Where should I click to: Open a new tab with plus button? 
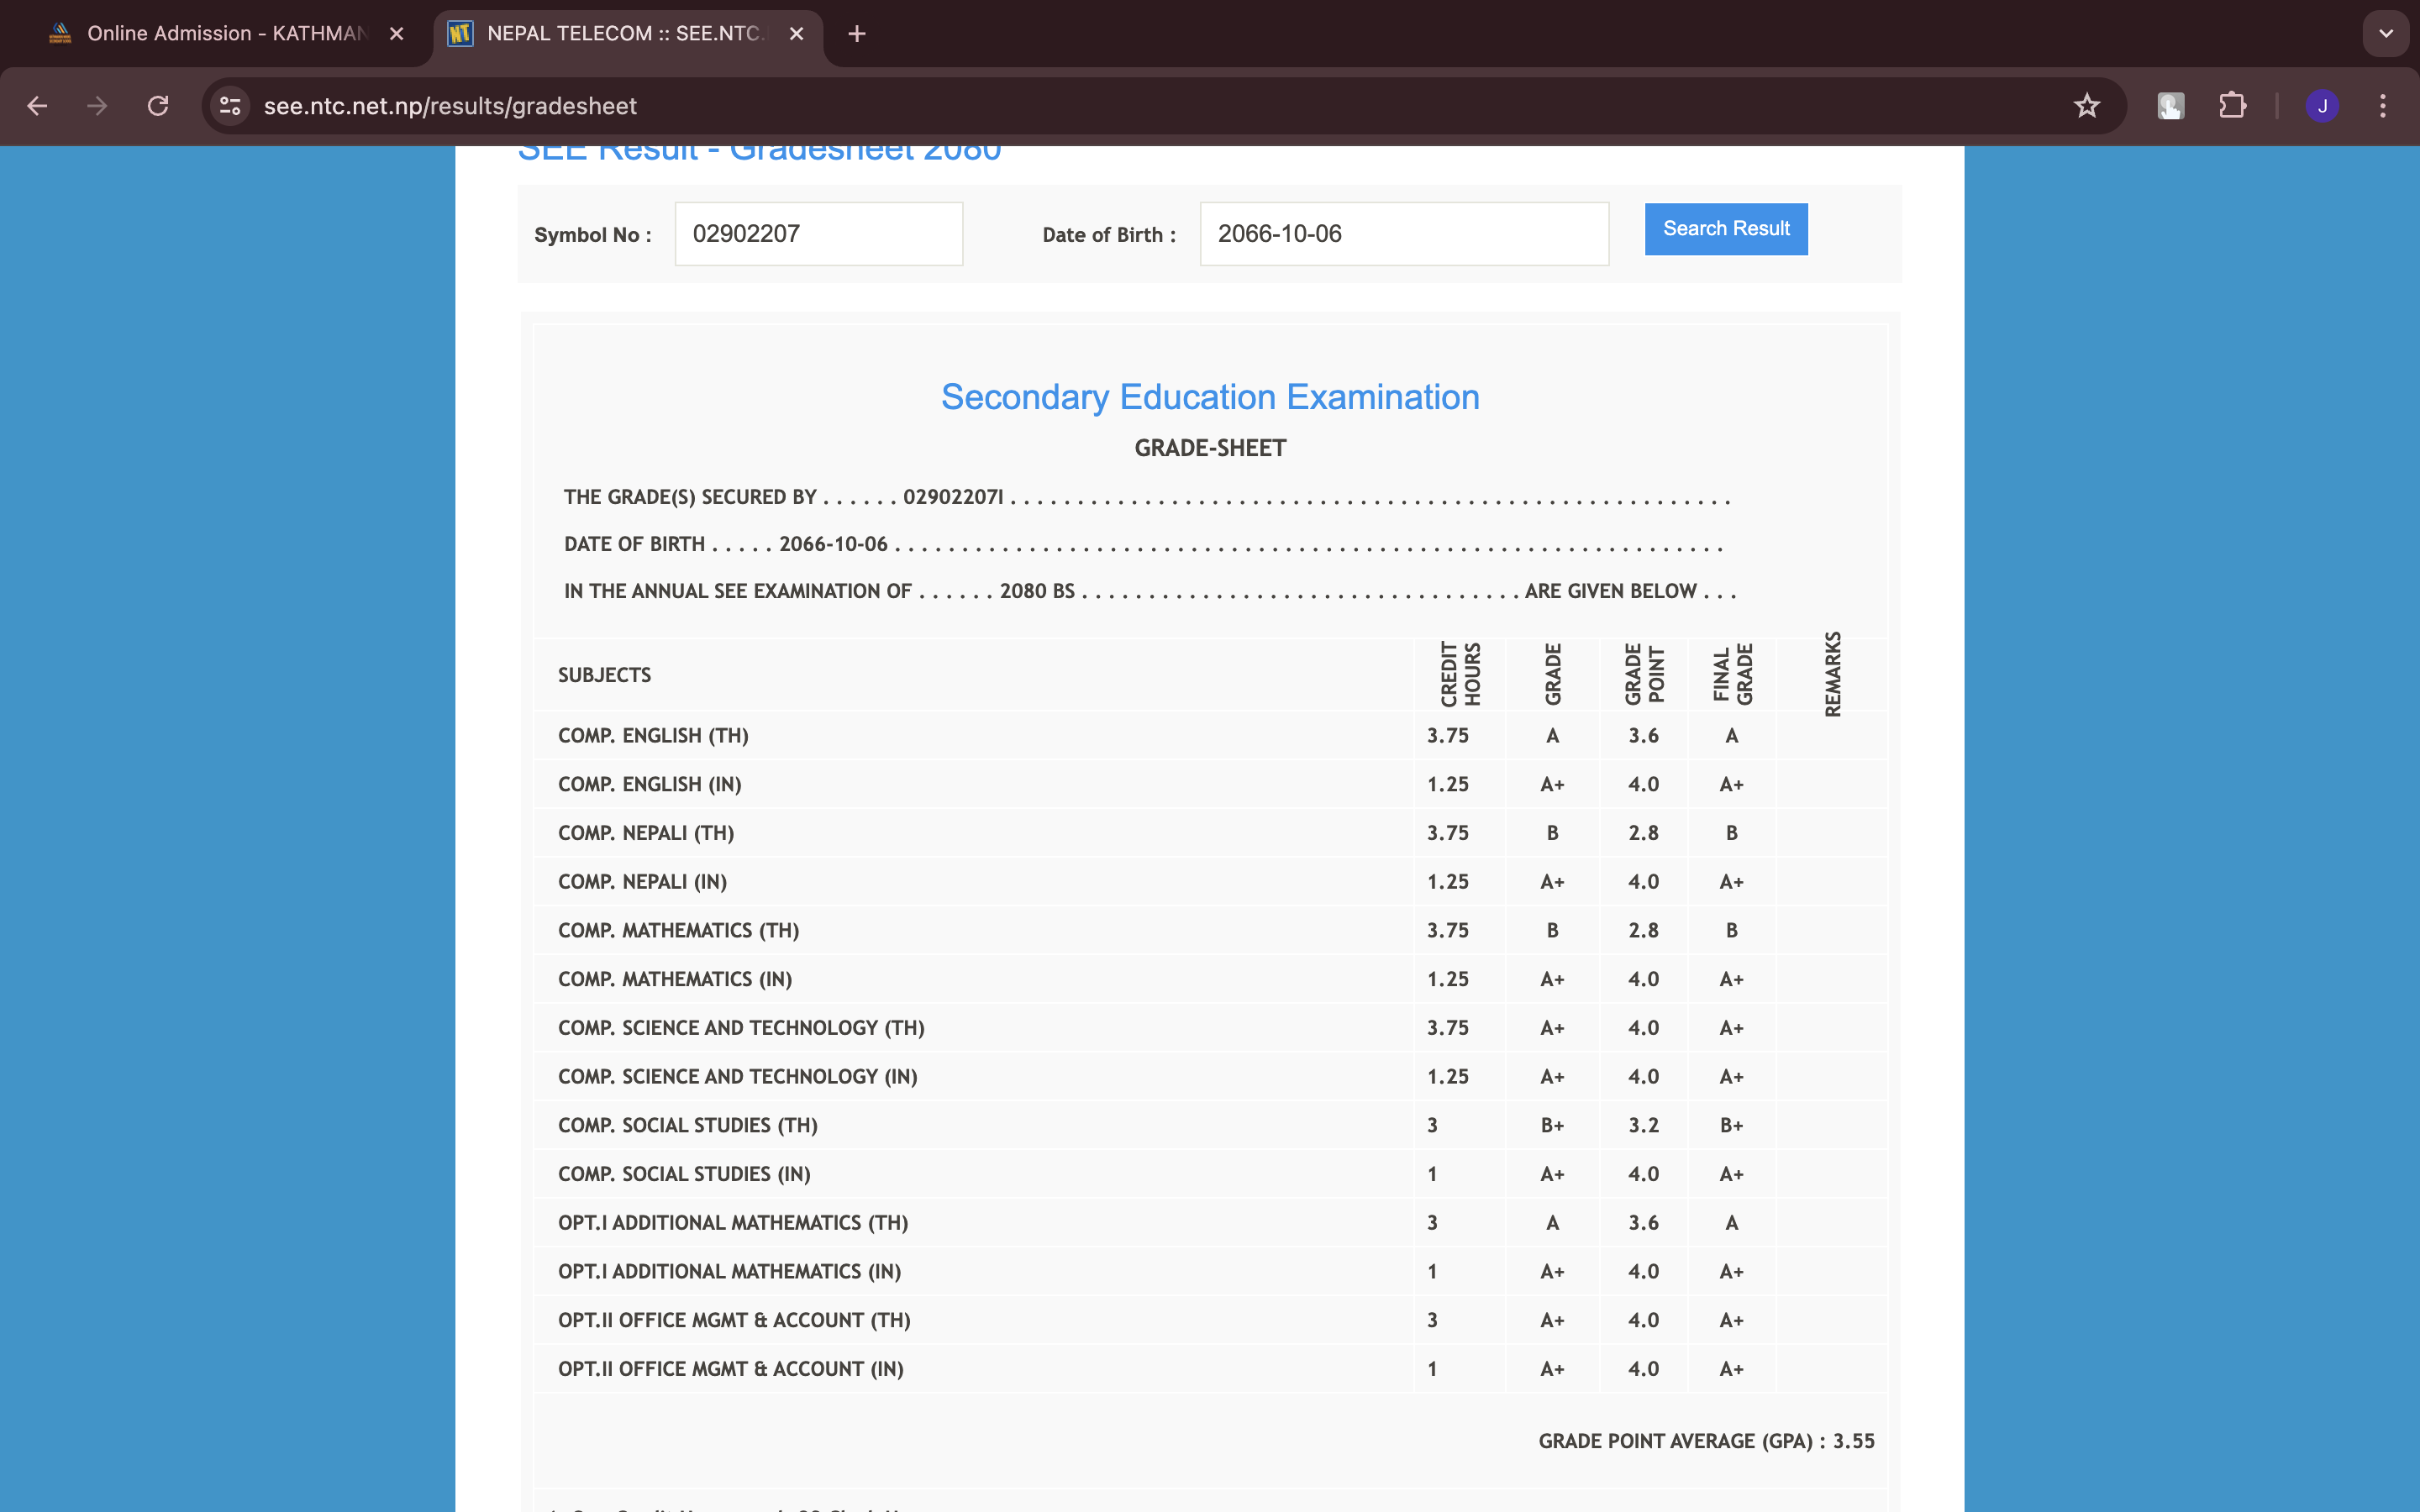857,34
